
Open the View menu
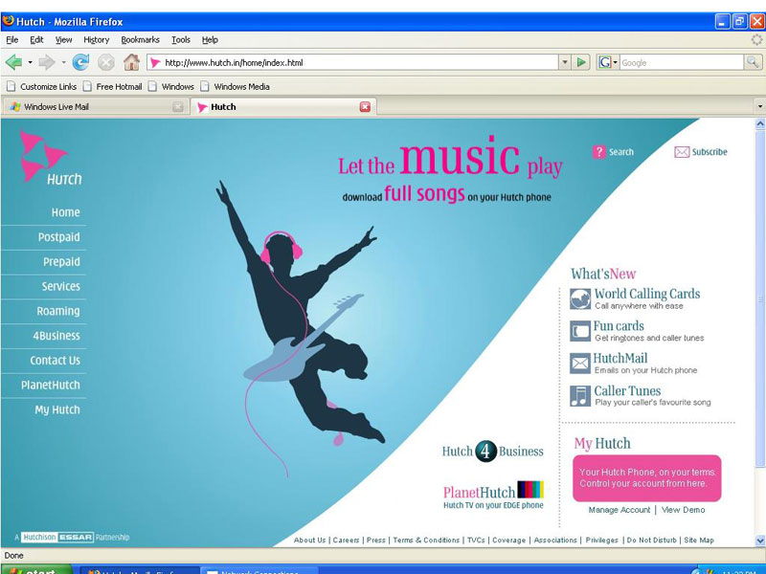click(63, 39)
